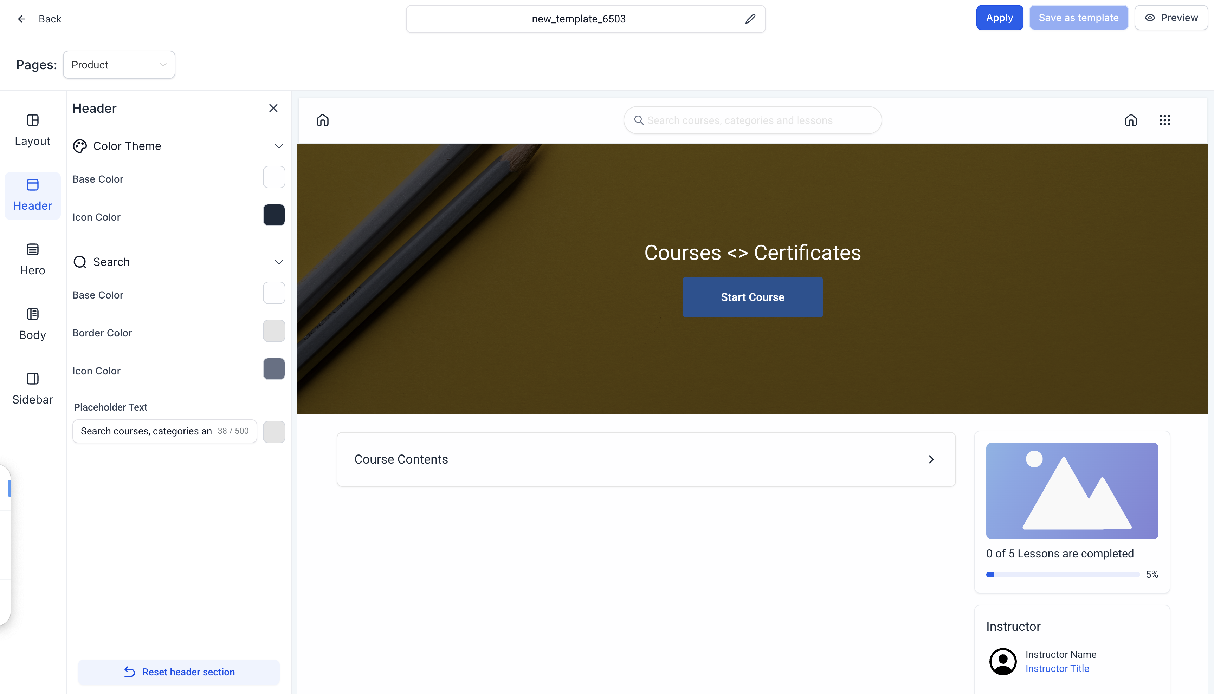Collapse the Color Theme section
Image resolution: width=1214 pixels, height=694 pixels.
click(279, 146)
